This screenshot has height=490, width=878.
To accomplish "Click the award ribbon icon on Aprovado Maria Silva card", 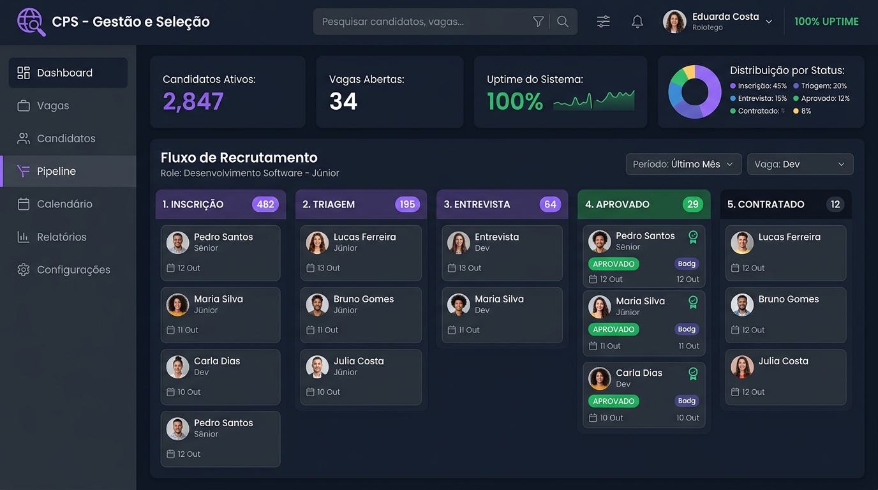I will [693, 302].
